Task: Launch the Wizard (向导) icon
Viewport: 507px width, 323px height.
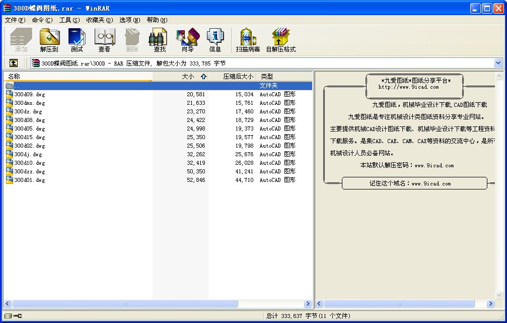Action: click(187, 40)
